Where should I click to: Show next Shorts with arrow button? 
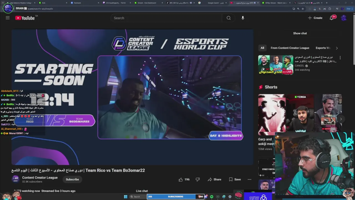(341, 119)
